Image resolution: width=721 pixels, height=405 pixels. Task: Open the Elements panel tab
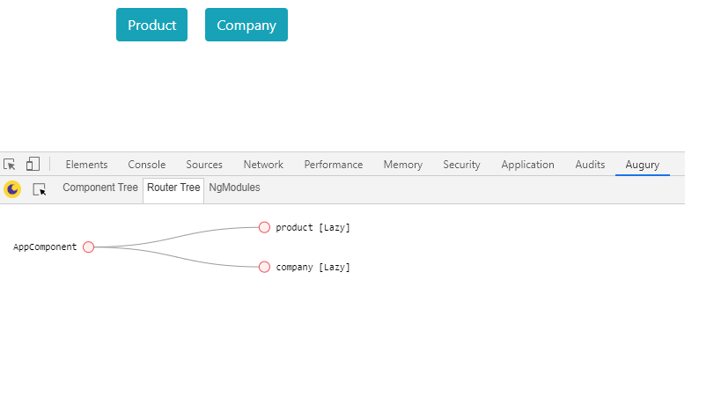pos(86,165)
